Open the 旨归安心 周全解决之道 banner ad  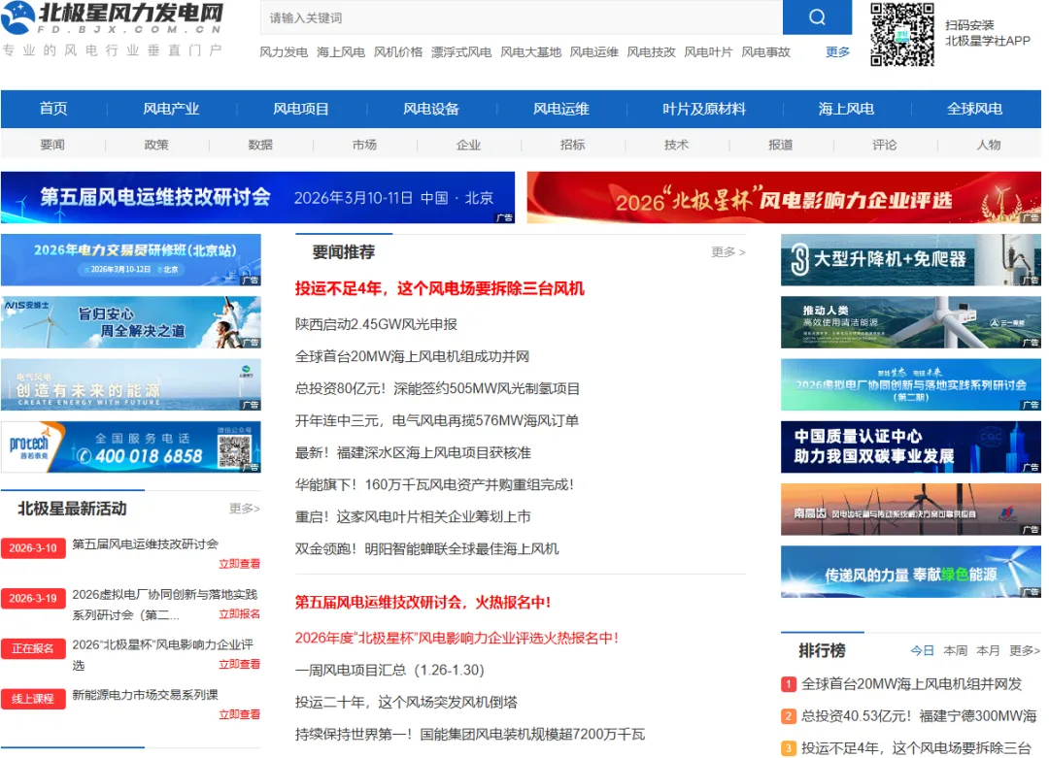(130, 322)
